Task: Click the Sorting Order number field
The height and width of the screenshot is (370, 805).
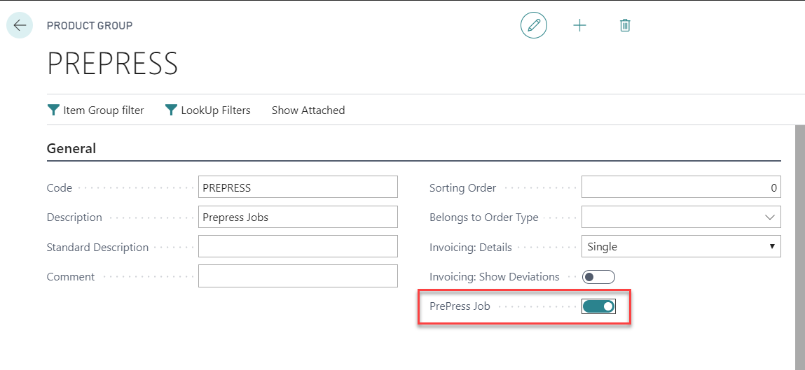Action: 680,187
